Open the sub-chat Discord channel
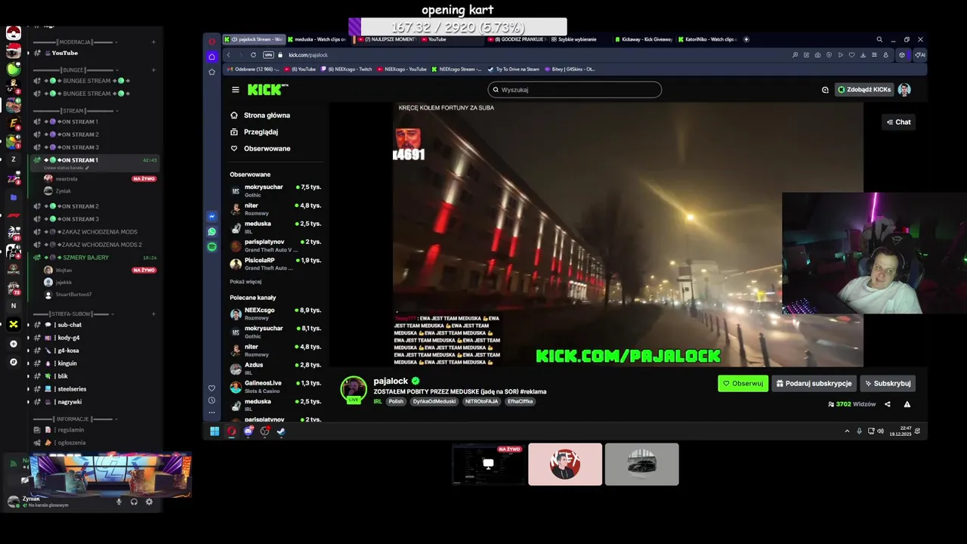The image size is (967, 544). click(94, 325)
